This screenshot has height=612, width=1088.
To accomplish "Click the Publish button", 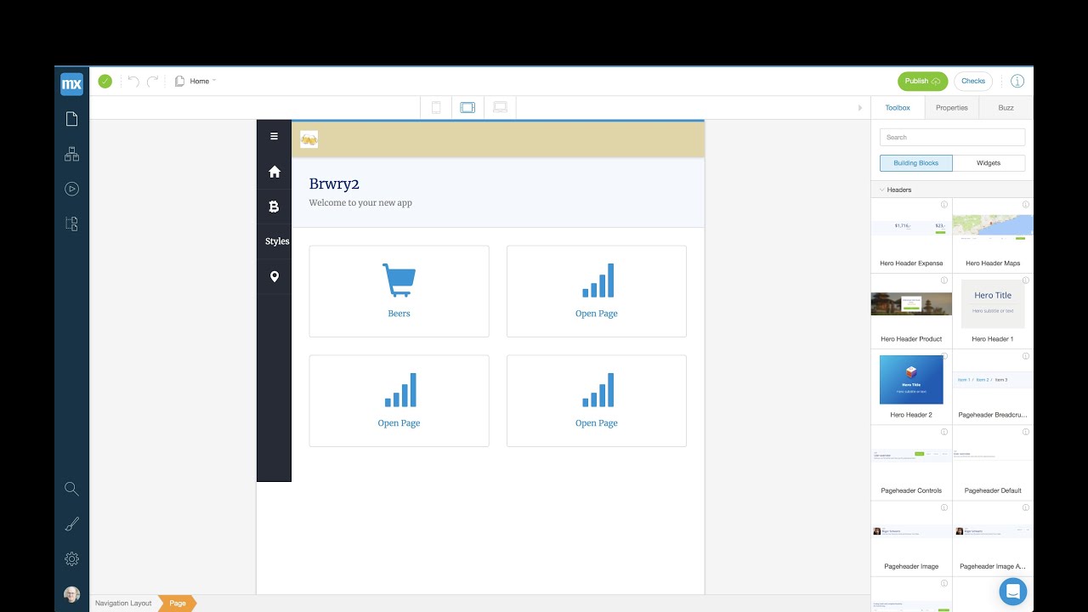I will (922, 82).
